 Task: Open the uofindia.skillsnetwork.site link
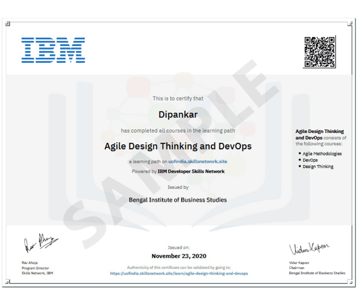197,161
